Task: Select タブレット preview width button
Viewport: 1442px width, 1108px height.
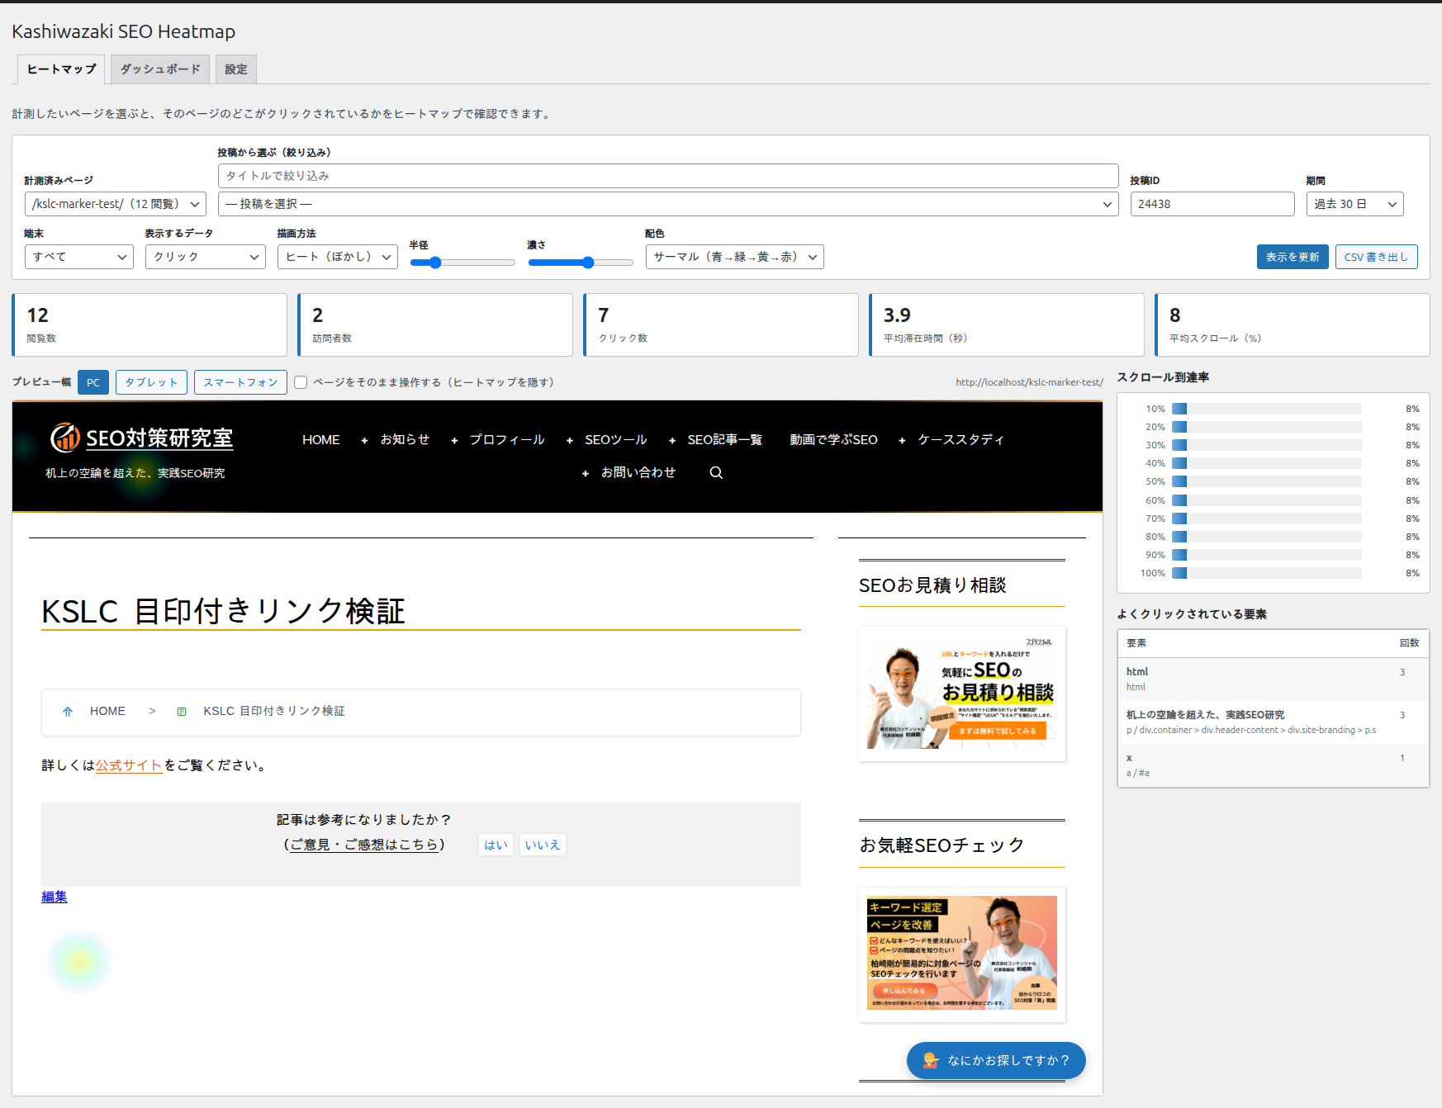Action: (x=151, y=382)
